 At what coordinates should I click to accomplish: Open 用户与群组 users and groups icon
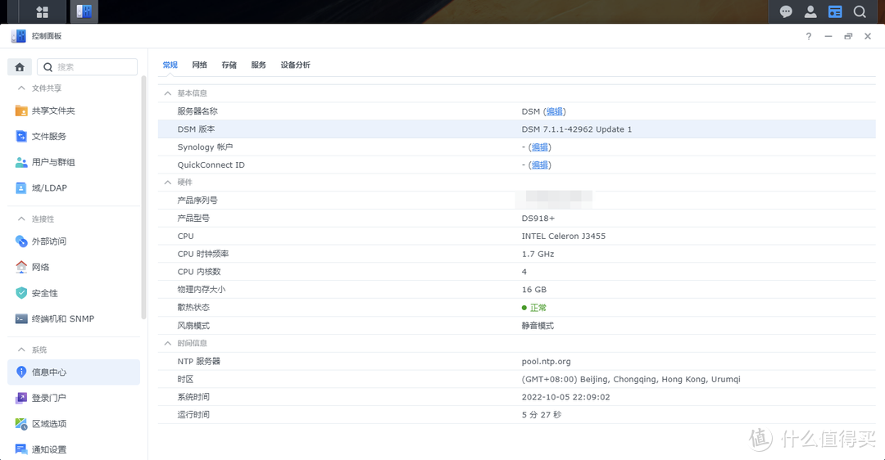[x=20, y=162]
